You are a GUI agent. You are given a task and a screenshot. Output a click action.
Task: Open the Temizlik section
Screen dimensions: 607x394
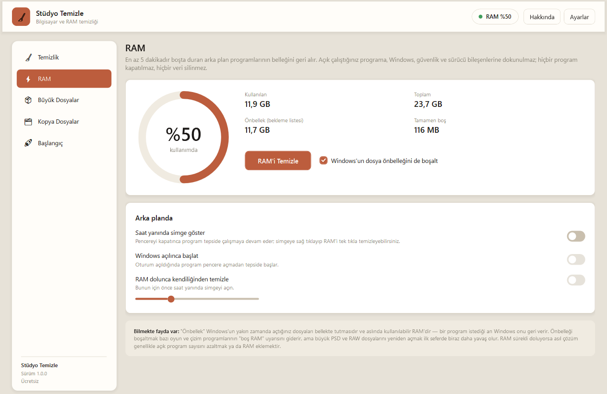pos(64,58)
